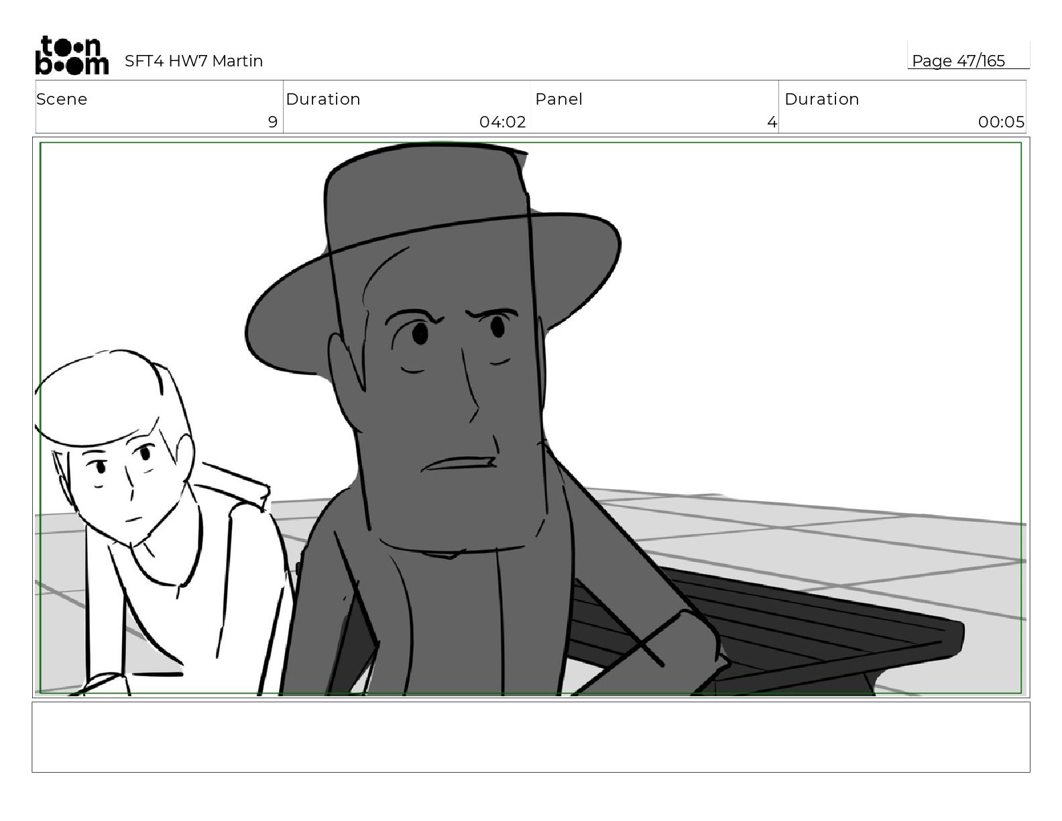
Task: Click the Panel label
Action: coord(558,99)
